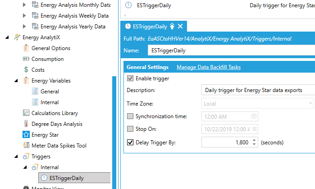The height and width of the screenshot is (189, 315).
Task: Expand the Energy Analysis Monthly Data node
Action: click(x=25, y=5)
